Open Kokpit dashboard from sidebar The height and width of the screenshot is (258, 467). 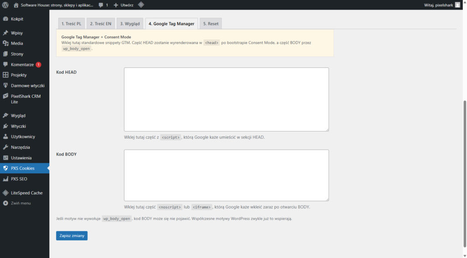(x=17, y=19)
